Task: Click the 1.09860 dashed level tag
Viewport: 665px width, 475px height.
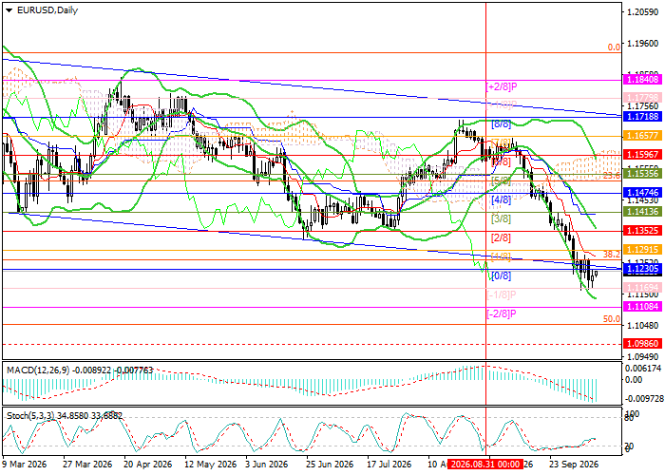Action: [643, 344]
